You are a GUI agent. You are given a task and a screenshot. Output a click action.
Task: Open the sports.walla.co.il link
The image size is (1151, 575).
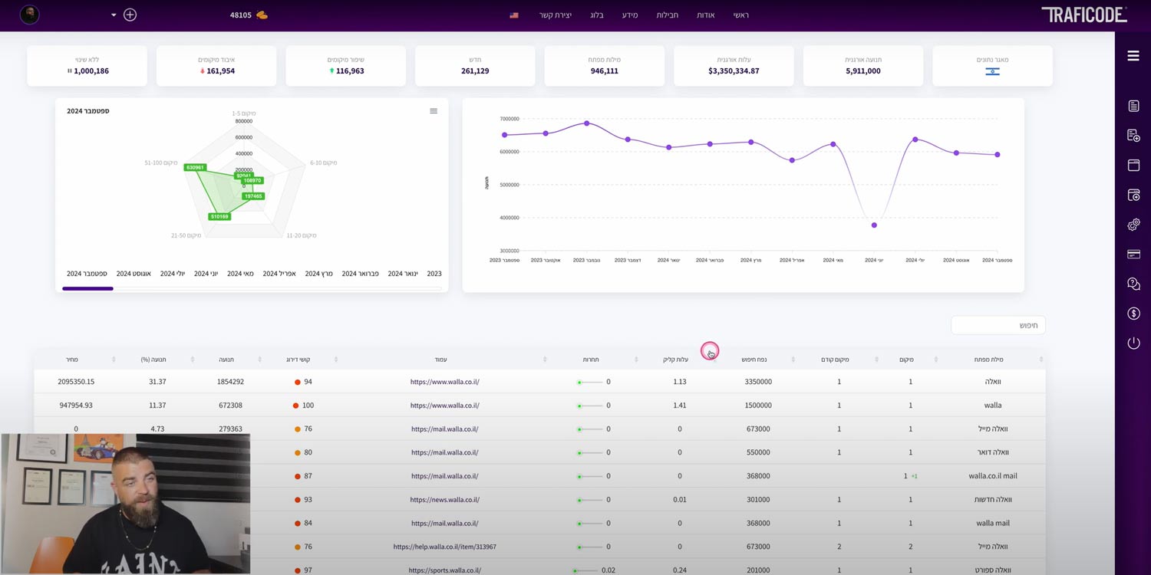(x=445, y=570)
